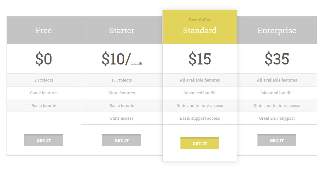Click the 2 Projects feature row
Screen dimensions: 323x173
44,80
